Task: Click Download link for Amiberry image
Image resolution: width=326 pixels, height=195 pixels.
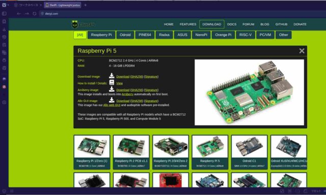Action: [x=123, y=90]
